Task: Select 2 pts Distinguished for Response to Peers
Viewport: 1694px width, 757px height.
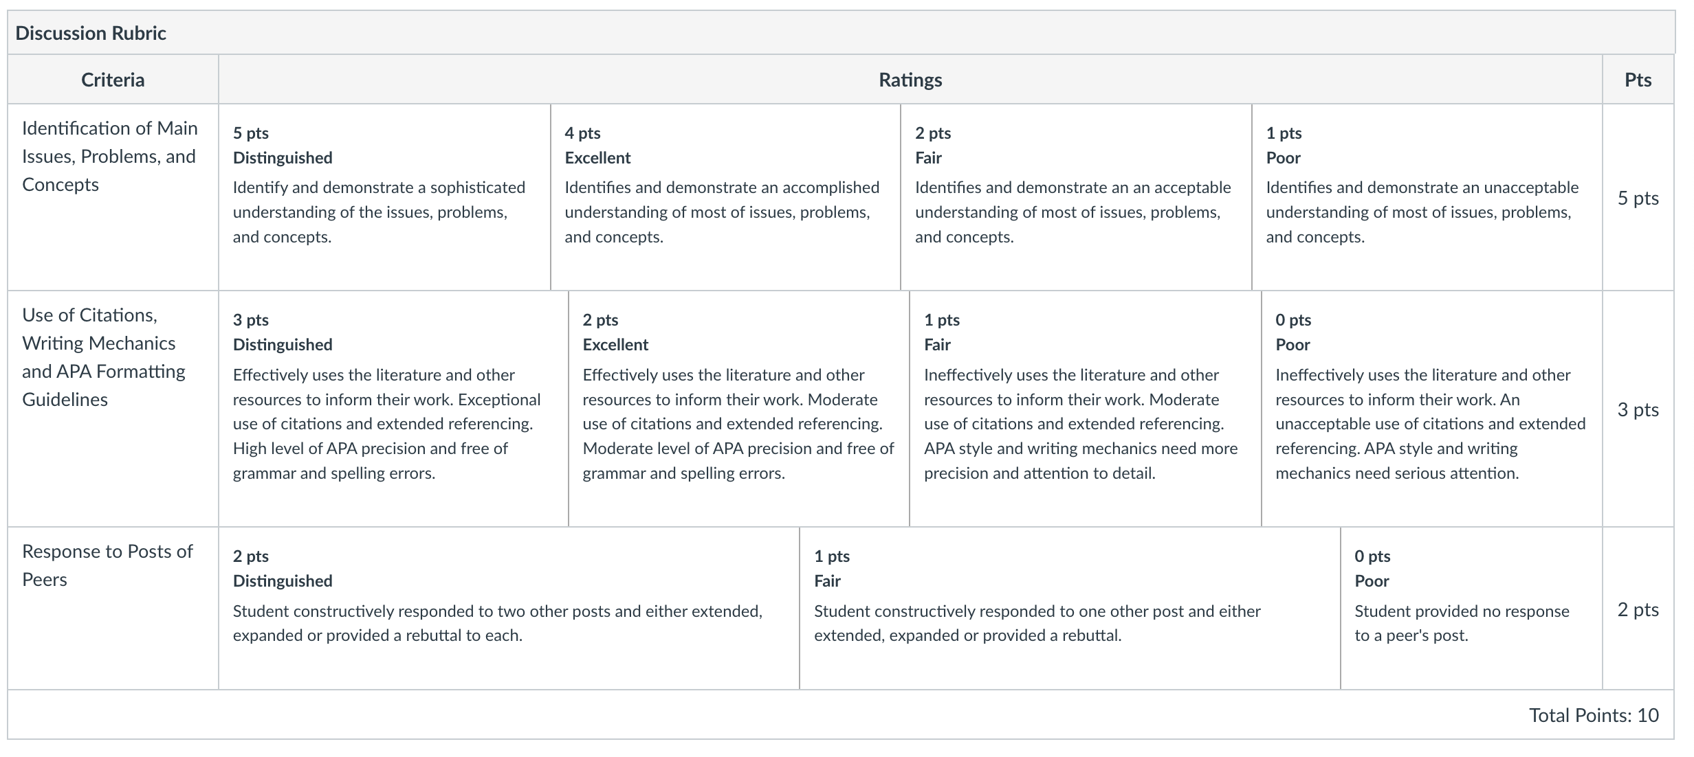Action: coord(509,609)
